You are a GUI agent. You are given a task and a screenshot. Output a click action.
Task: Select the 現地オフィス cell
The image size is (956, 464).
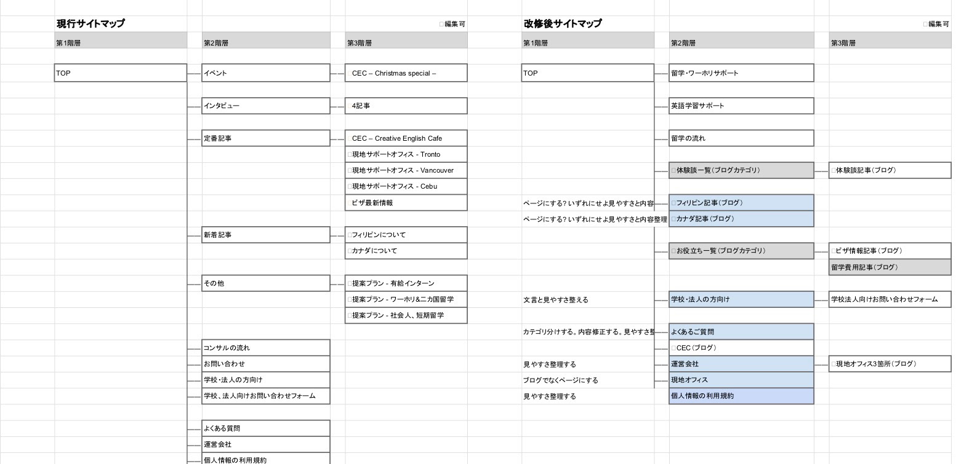[x=741, y=380]
